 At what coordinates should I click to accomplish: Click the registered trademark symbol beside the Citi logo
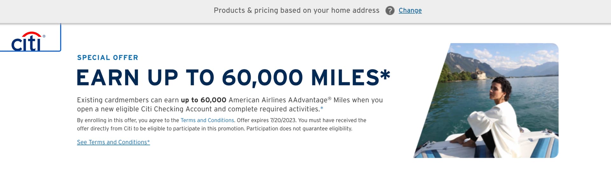44,36
